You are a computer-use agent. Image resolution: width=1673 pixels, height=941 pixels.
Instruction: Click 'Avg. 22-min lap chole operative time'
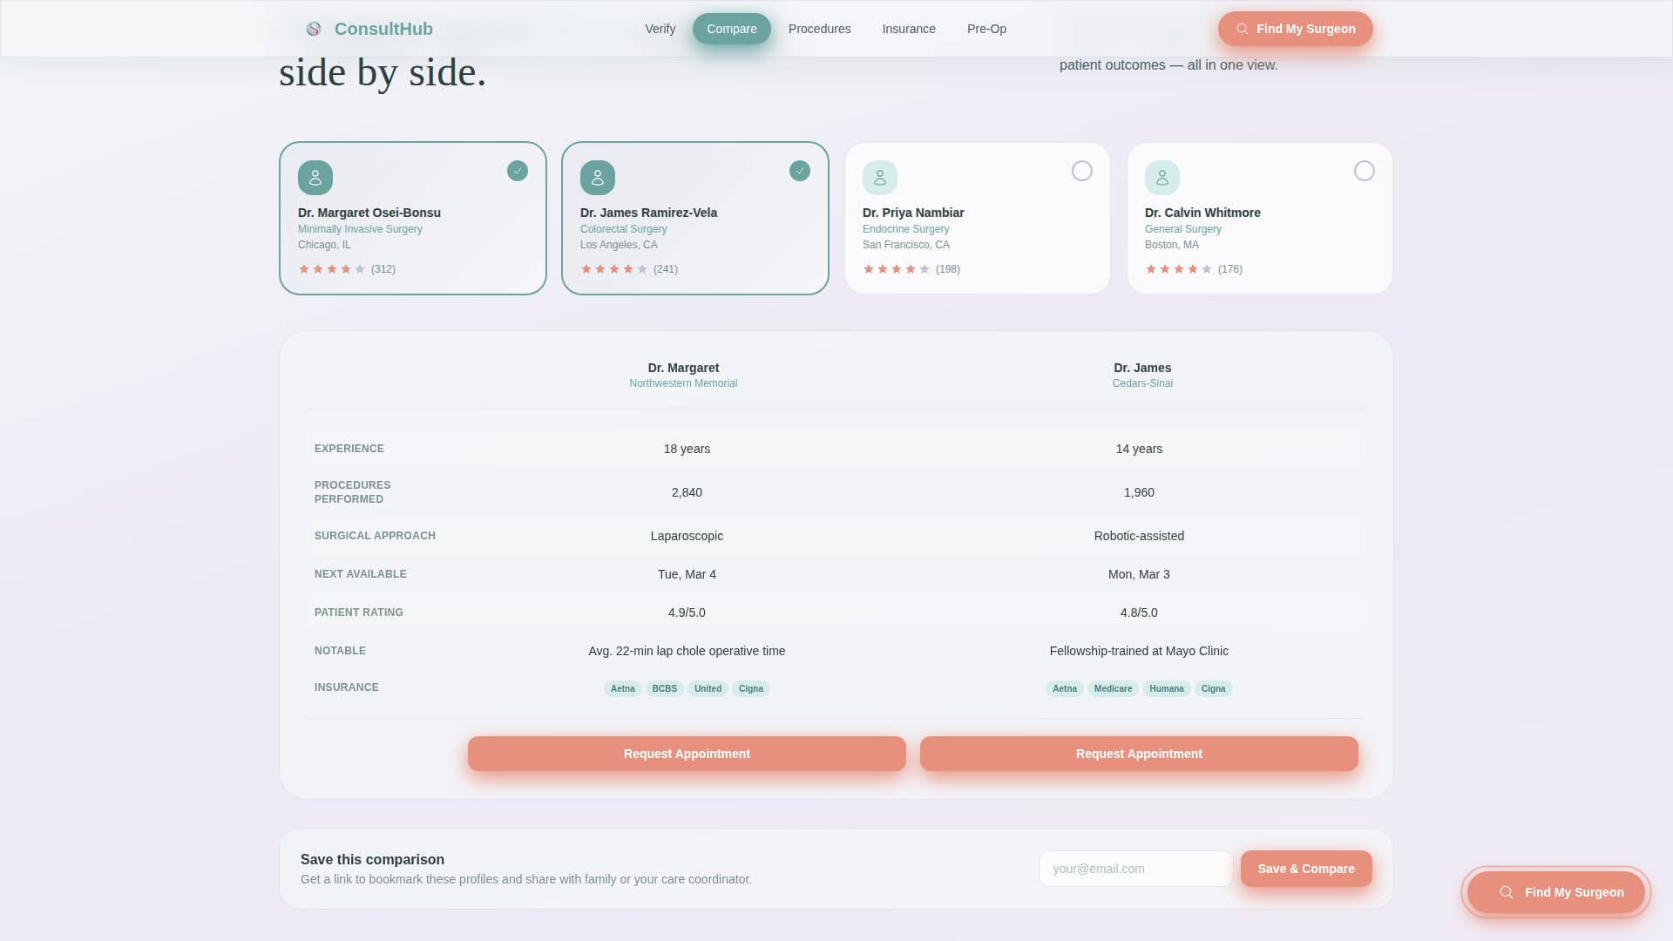coord(687,651)
